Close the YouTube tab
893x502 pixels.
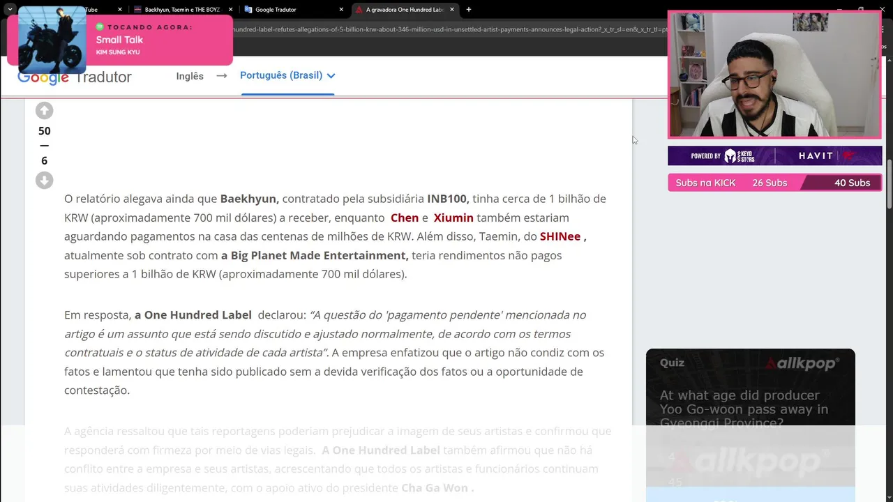pos(120,10)
